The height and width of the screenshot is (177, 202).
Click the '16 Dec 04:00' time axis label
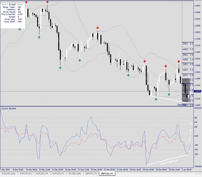click(x=70, y=170)
